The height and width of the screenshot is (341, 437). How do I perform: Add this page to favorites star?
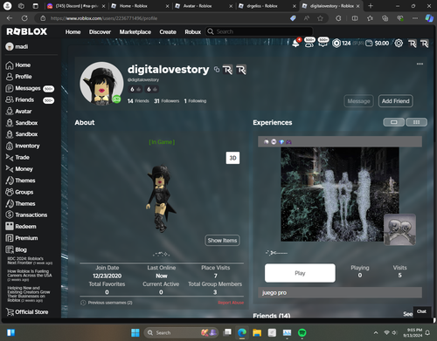point(320,18)
